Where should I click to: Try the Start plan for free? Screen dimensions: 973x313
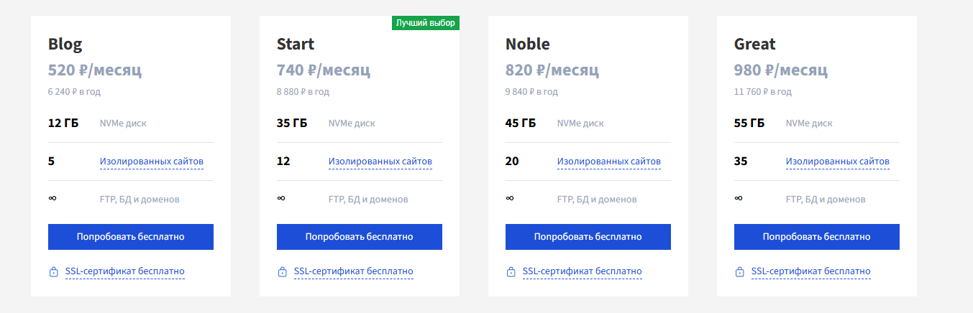360,237
